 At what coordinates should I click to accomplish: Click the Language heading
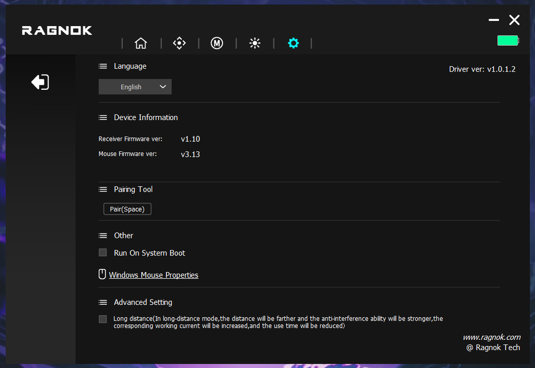pyautogui.click(x=130, y=66)
